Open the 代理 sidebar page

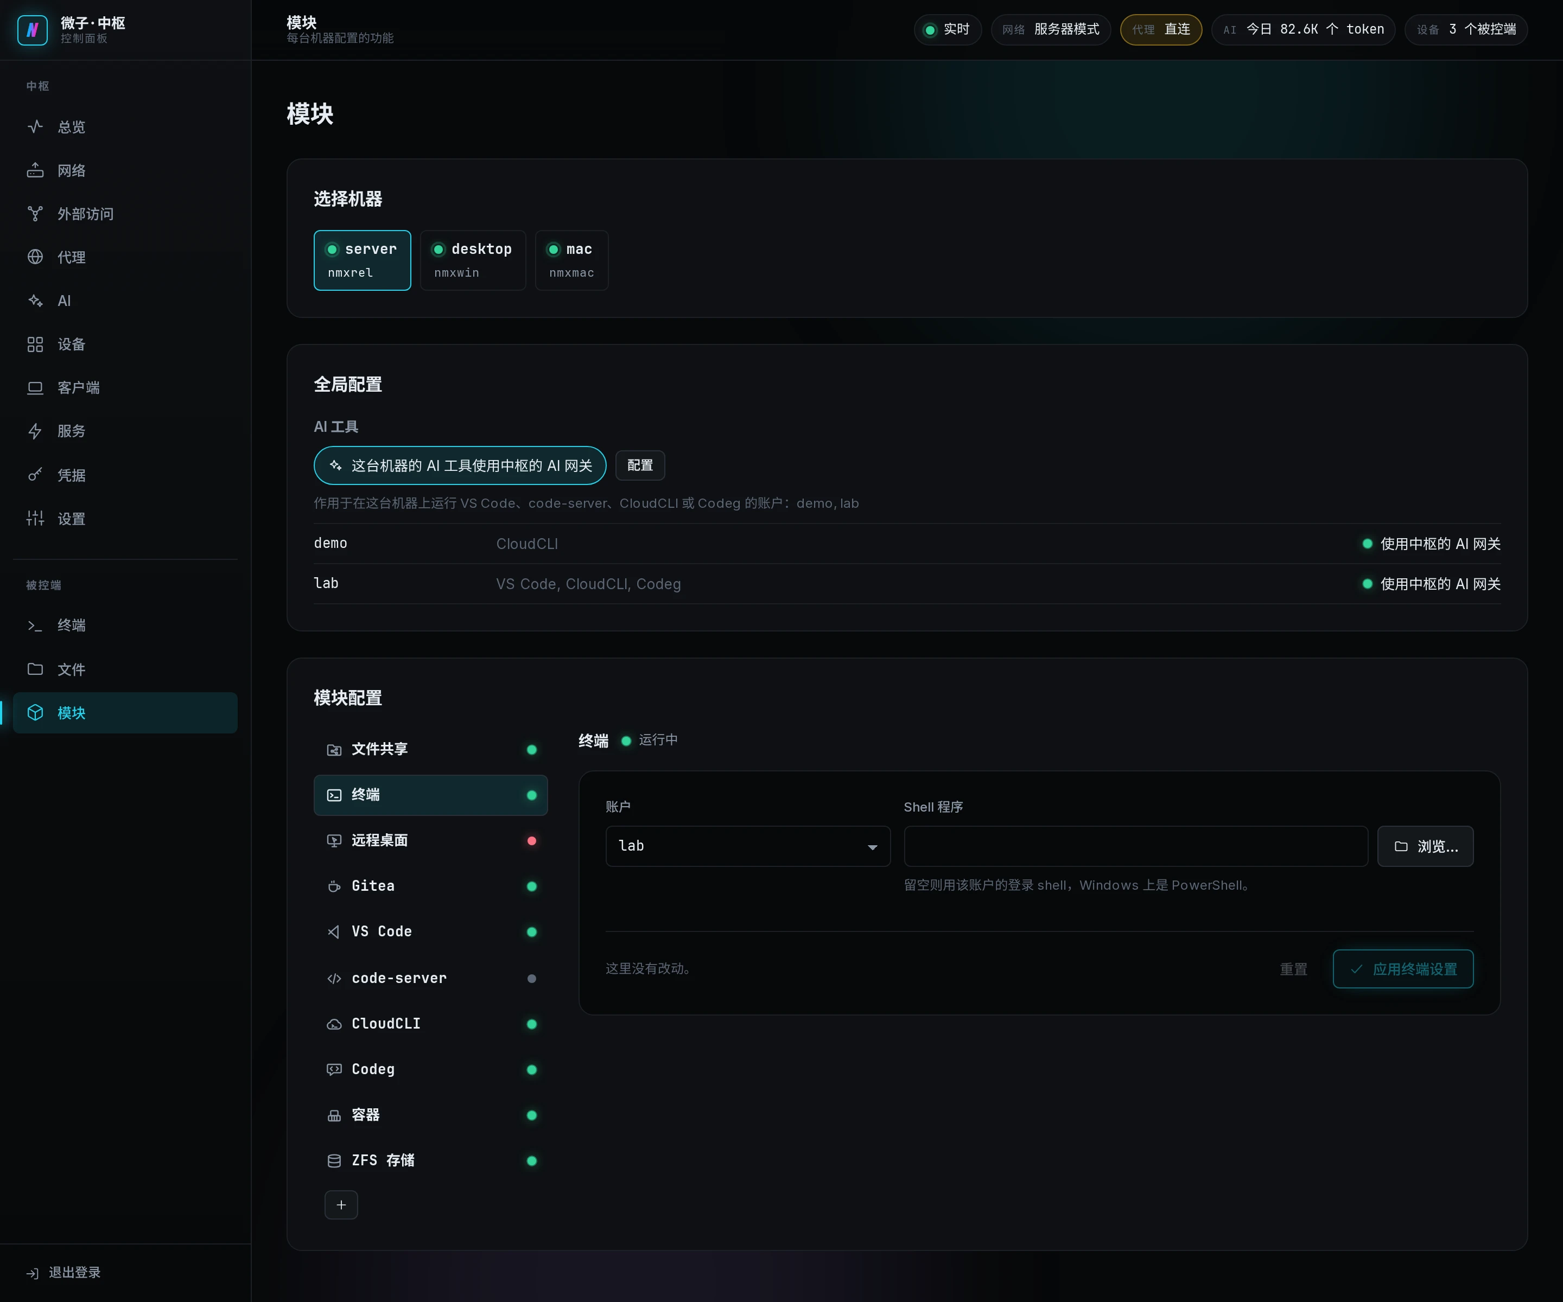[x=125, y=258]
